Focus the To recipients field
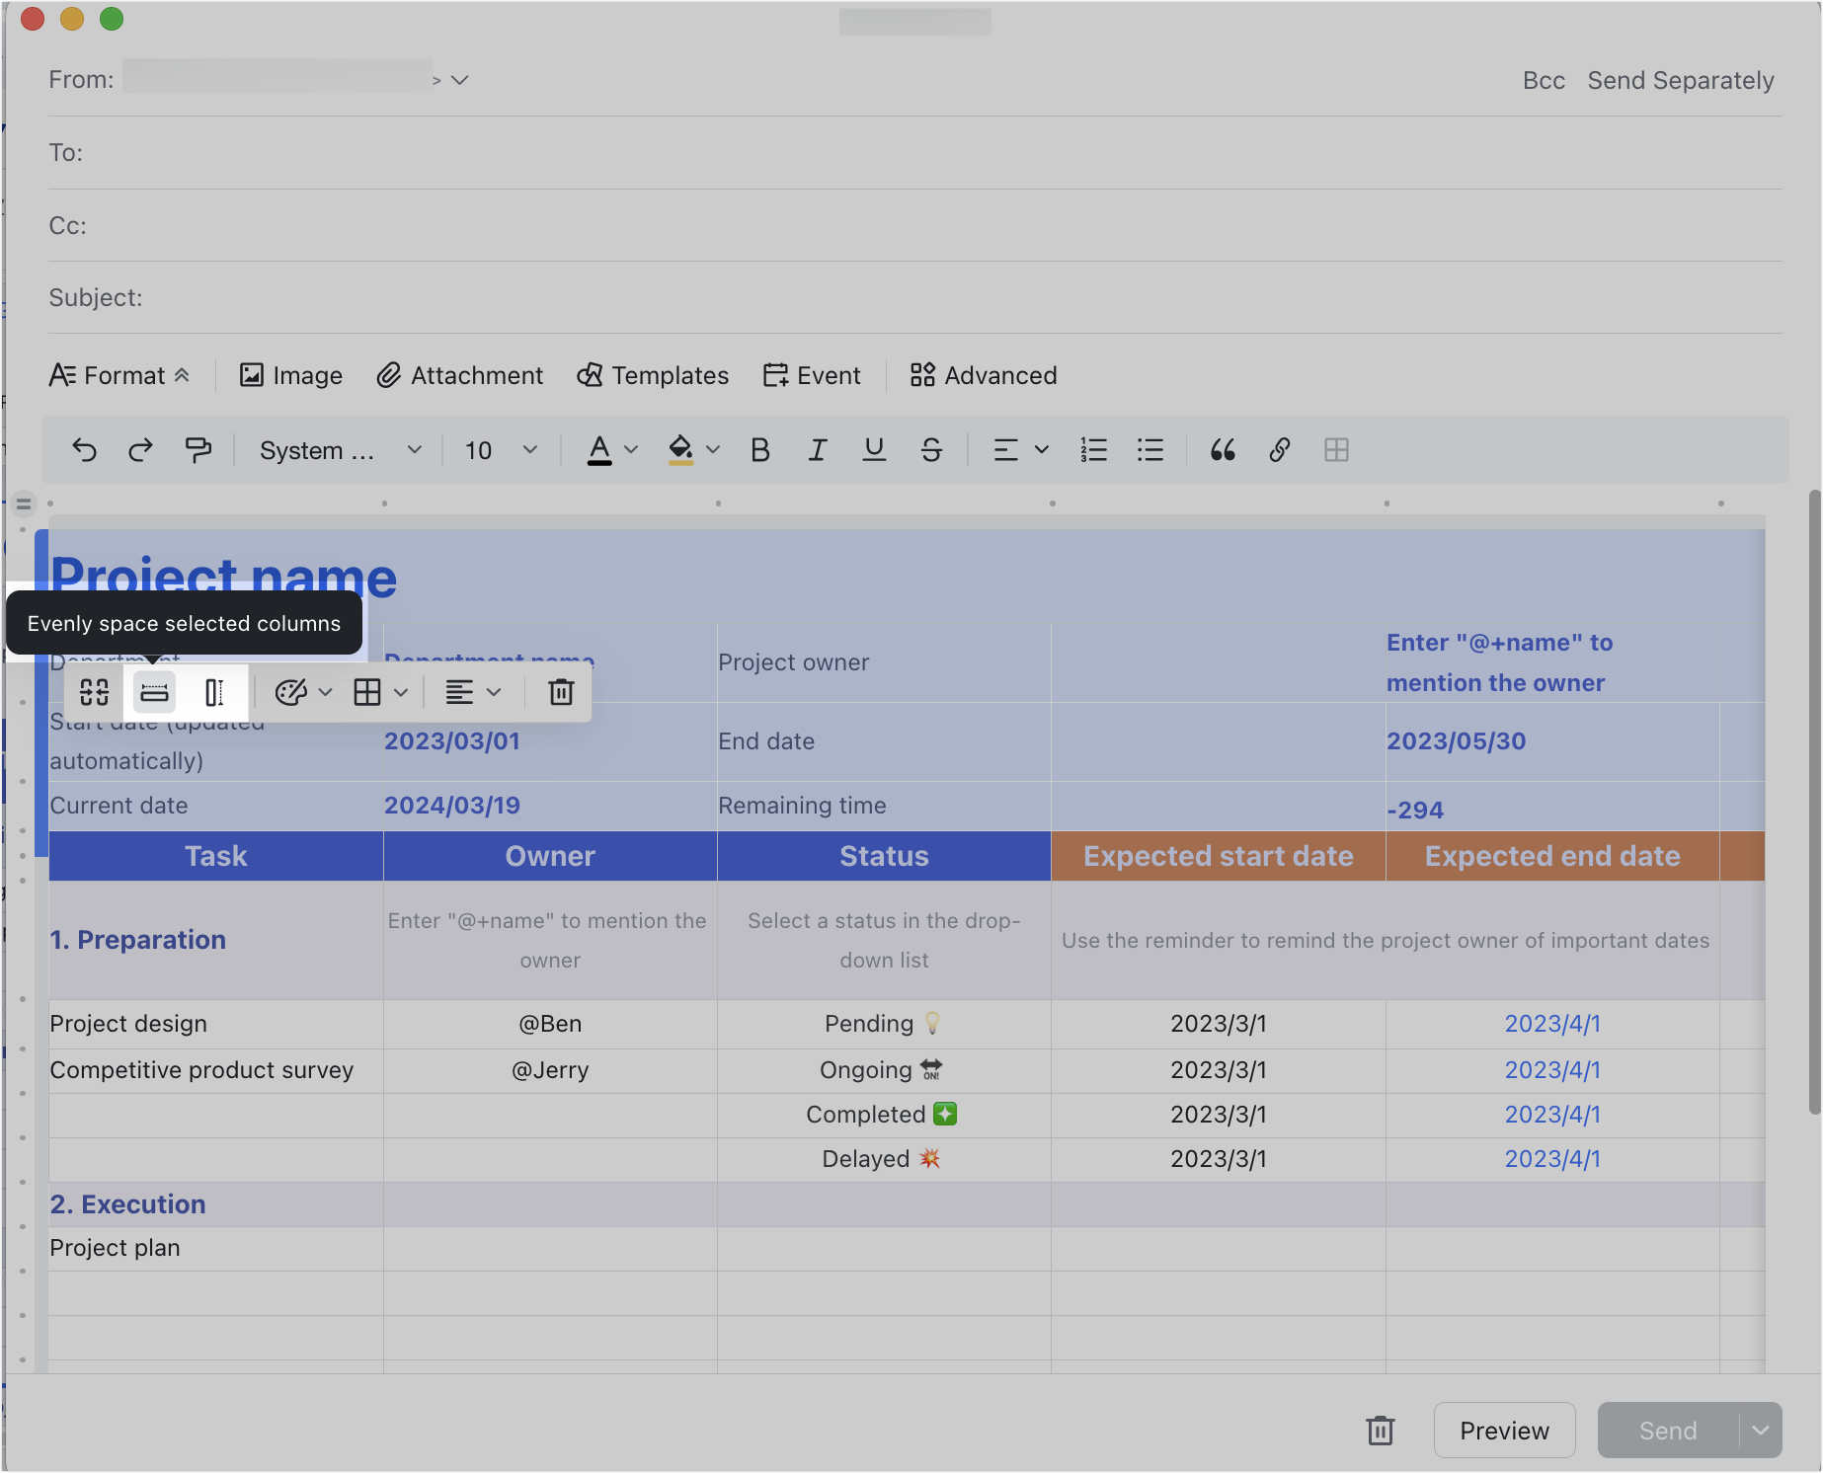This screenshot has width=1823, height=1473. pos(915,152)
